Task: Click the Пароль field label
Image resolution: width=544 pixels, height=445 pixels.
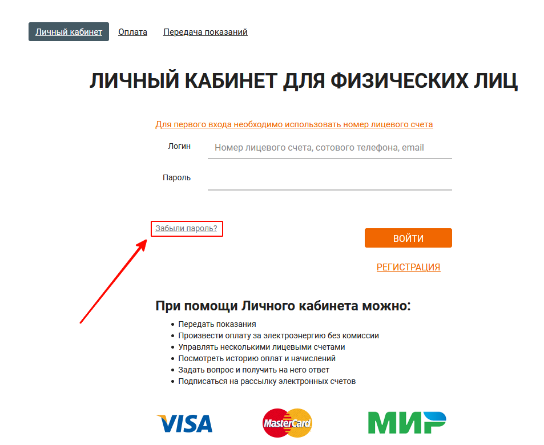Action: (x=176, y=177)
